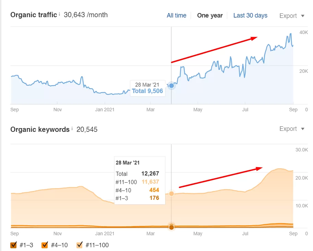Click the info icon beside Organic traffic

tap(59, 14)
